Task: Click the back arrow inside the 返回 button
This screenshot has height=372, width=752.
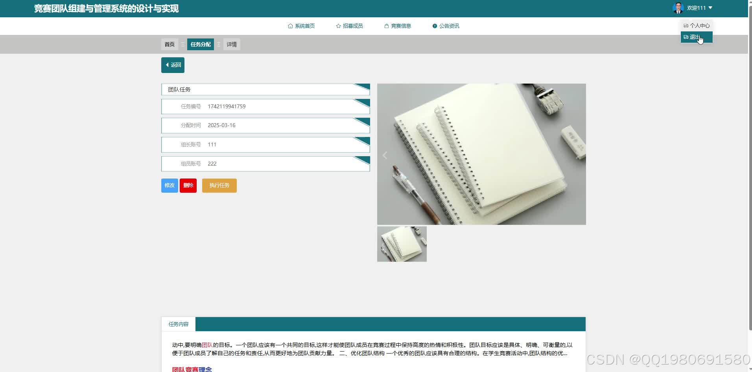Action: 168,65
